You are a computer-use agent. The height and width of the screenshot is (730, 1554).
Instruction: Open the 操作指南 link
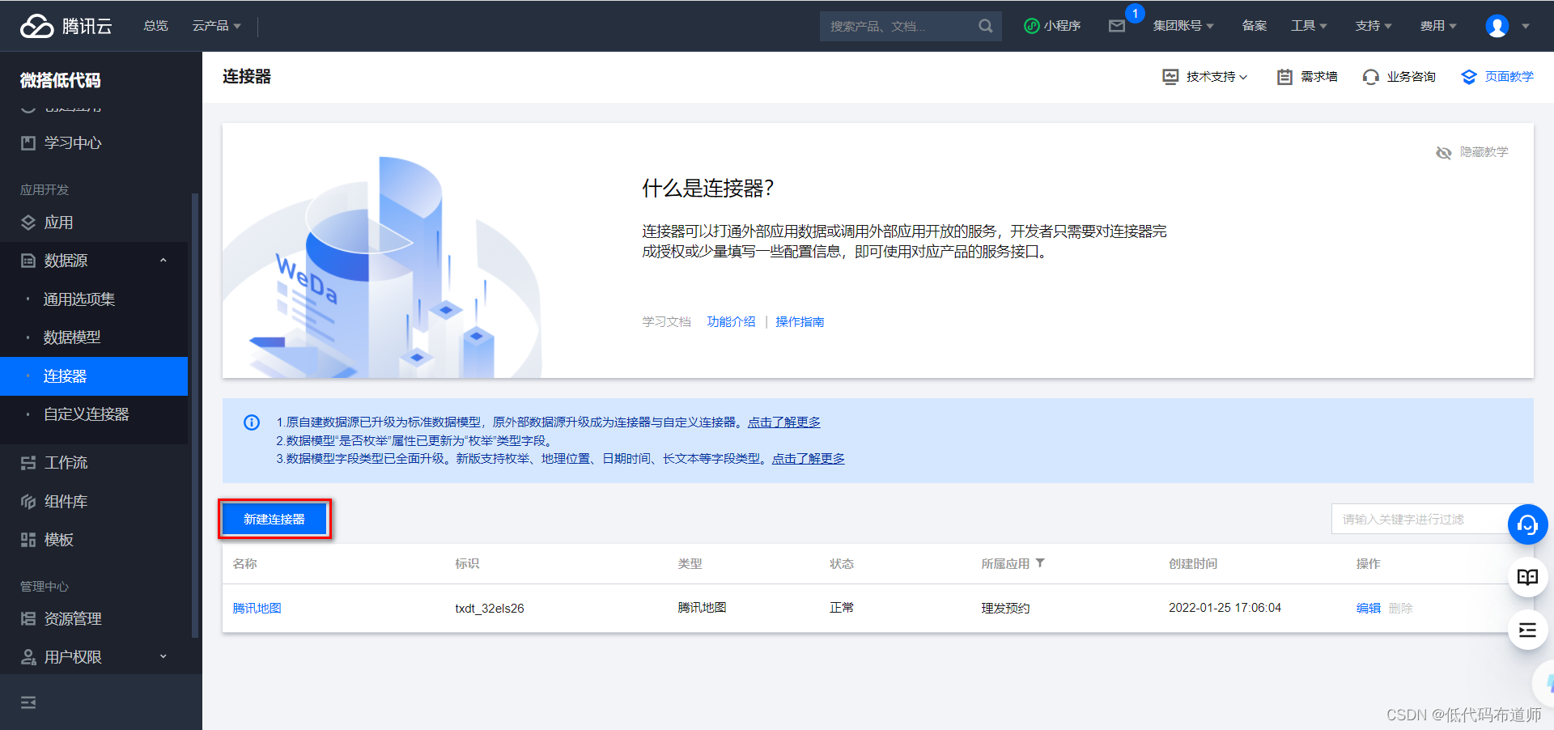800,322
